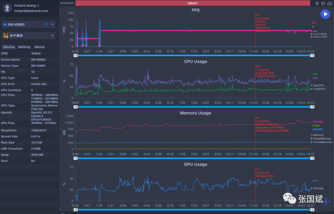Click the 和平精英 game app icon
Viewport: 334px width, 214px height.
point(6,36)
